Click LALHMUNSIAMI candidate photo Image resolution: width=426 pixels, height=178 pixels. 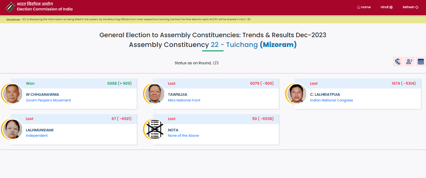(13, 129)
